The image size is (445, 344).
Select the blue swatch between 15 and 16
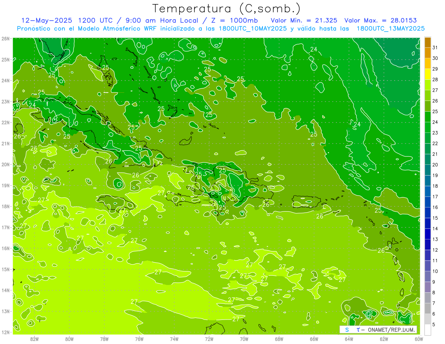pos(428,213)
